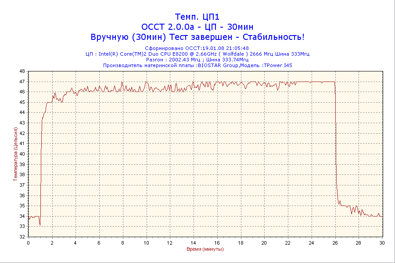395x263 pixels.
Task: Click the 48 tick on the temperature axis
Action: [x=22, y=71]
